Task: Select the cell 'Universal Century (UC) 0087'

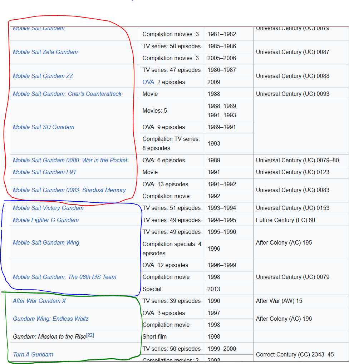Action: (301, 52)
